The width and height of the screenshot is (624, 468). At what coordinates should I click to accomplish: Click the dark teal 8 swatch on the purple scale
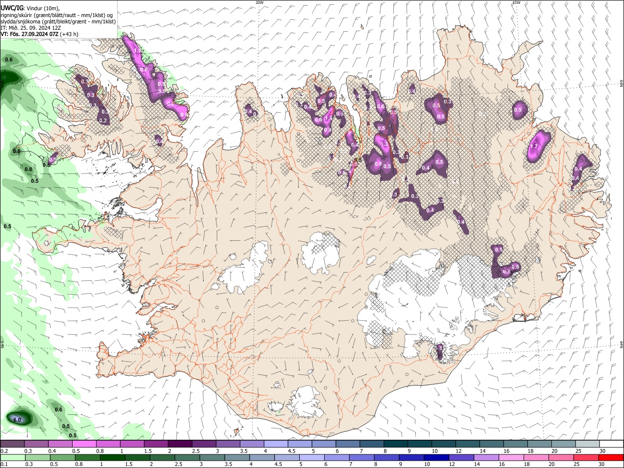pos(395,444)
